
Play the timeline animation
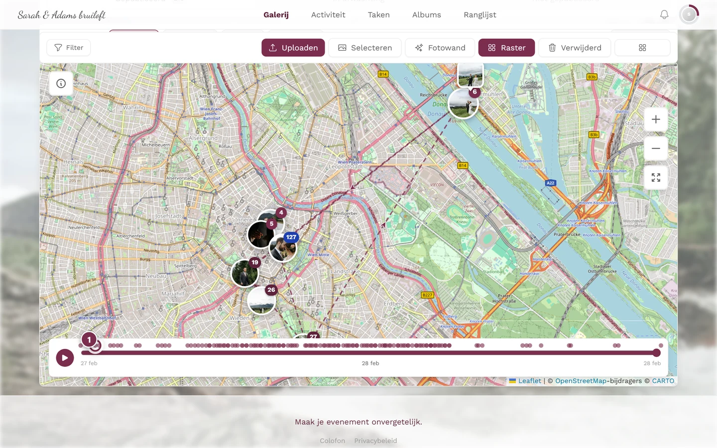point(65,357)
